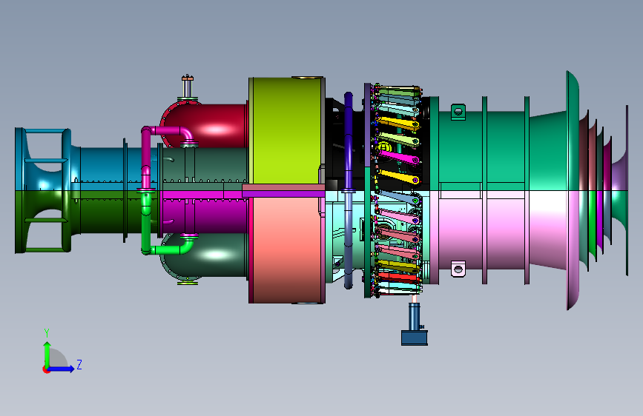The image size is (643, 416).
Task: Select the pink lower turbine casing
Action: pyautogui.click(x=504, y=233)
